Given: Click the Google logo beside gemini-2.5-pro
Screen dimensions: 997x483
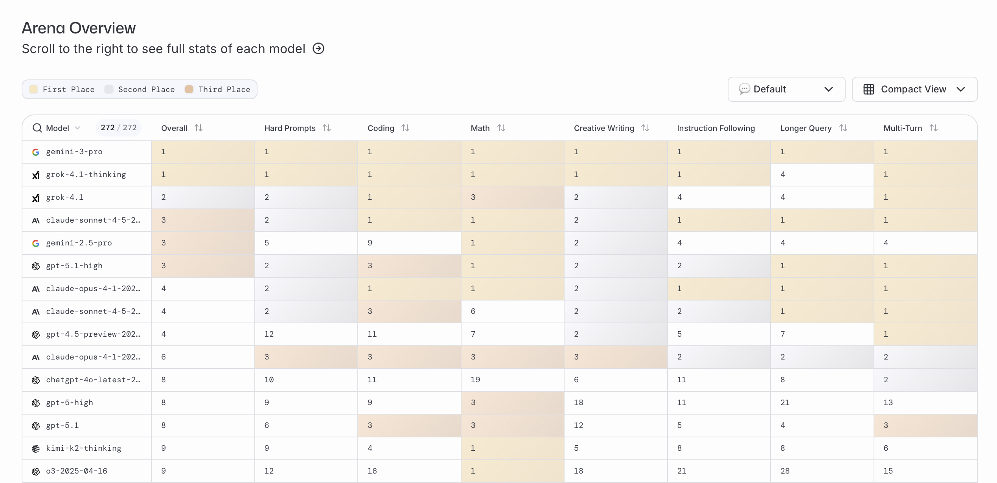Looking at the screenshot, I should pyautogui.click(x=36, y=243).
